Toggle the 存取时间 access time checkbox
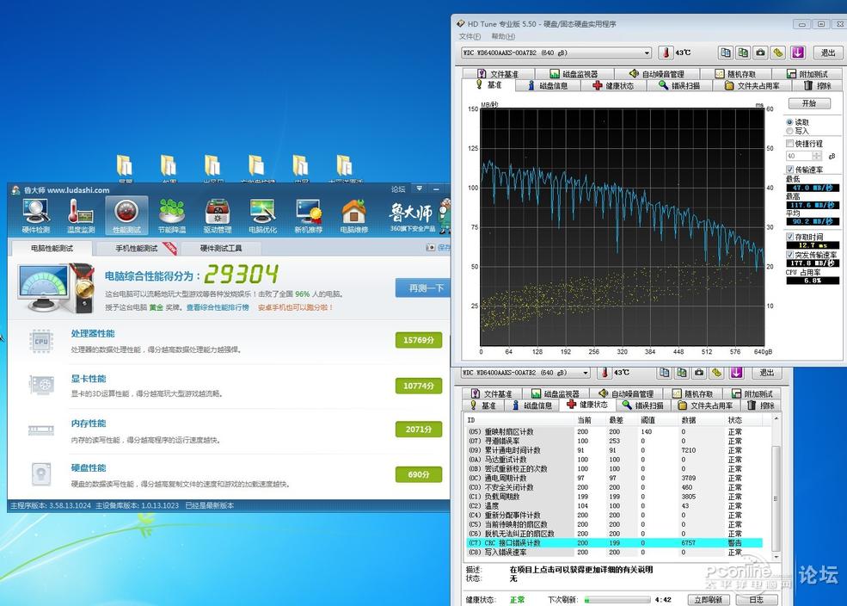The width and height of the screenshot is (847, 606). tap(789, 237)
